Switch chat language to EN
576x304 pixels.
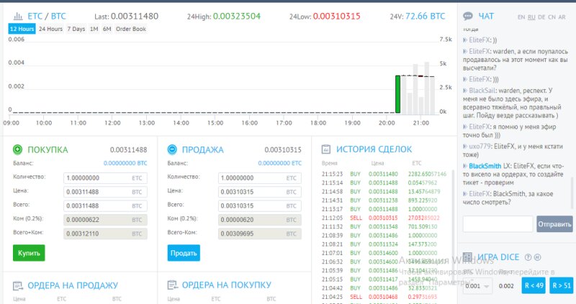(x=521, y=16)
